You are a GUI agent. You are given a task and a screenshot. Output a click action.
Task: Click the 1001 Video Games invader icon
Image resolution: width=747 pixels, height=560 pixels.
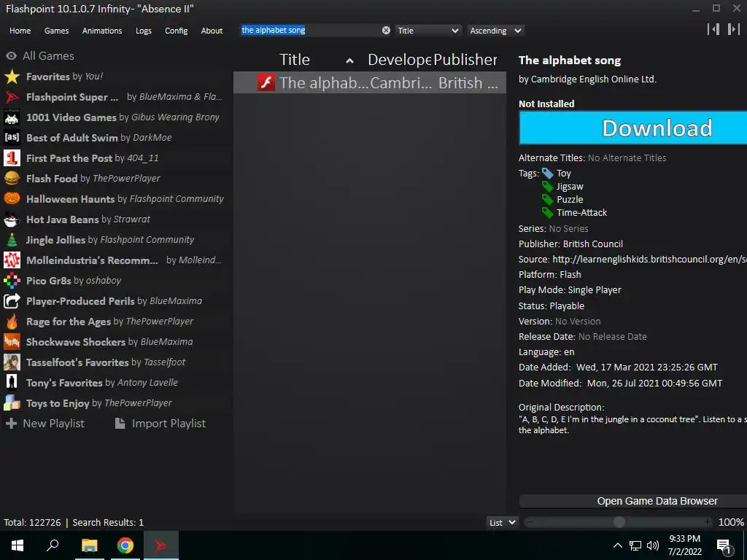pyautogui.click(x=12, y=117)
